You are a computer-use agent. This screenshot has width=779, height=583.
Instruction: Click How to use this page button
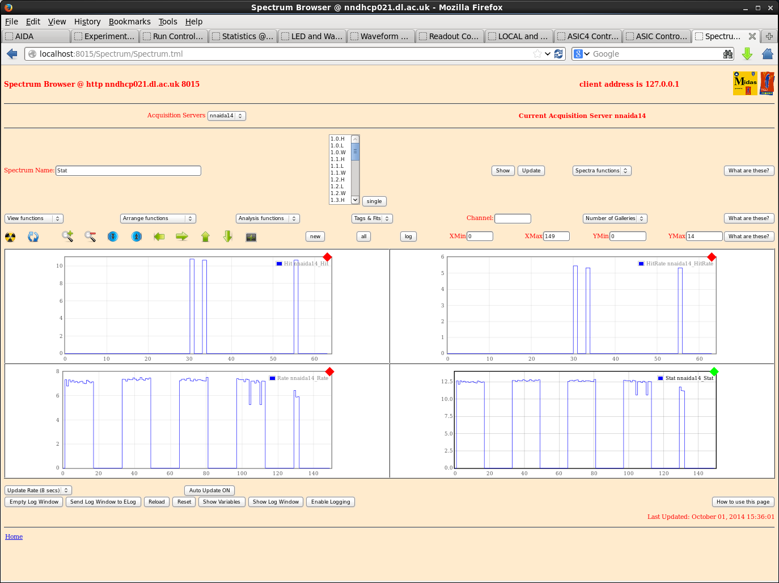pyautogui.click(x=743, y=502)
